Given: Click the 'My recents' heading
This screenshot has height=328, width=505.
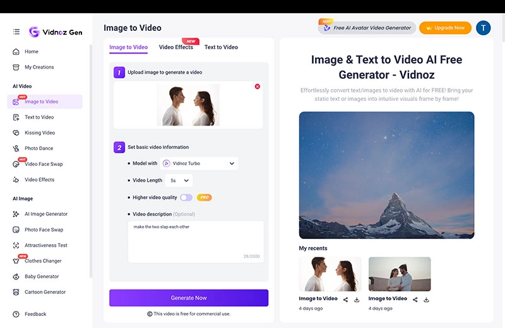Looking at the screenshot, I should 313,249.
